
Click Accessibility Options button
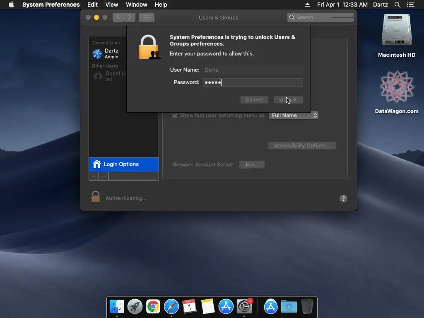pos(302,145)
